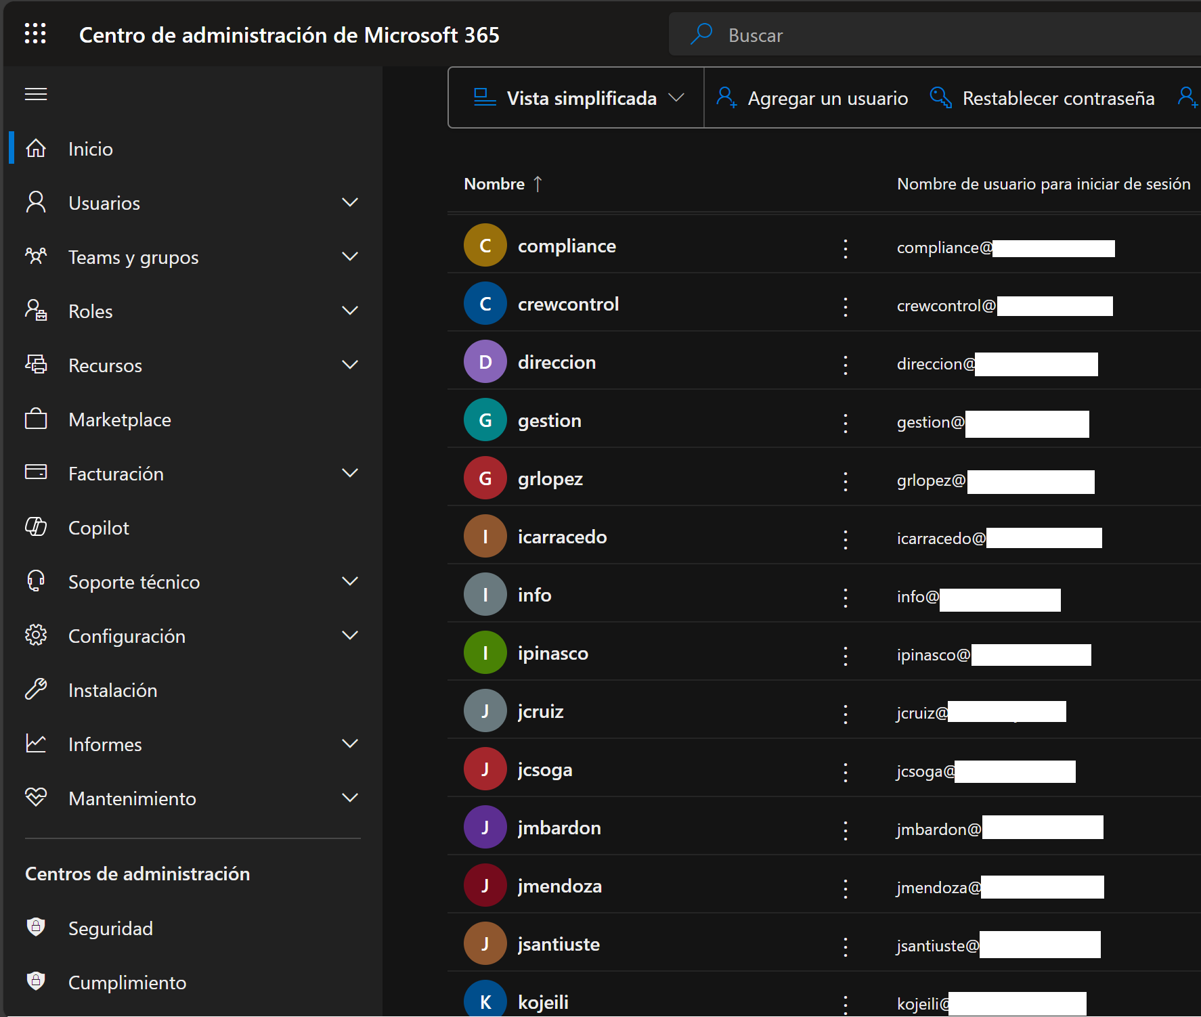Viewport: 1201px width, 1017px height.
Task: Open the Marketplace bag icon
Action: pyautogui.click(x=36, y=420)
